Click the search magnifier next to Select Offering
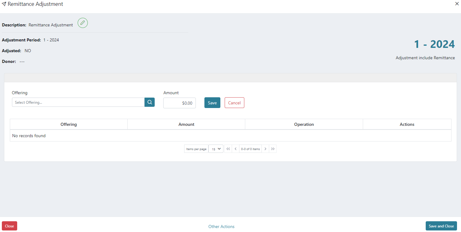Image resolution: width=461 pixels, height=232 pixels. (x=149, y=102)
